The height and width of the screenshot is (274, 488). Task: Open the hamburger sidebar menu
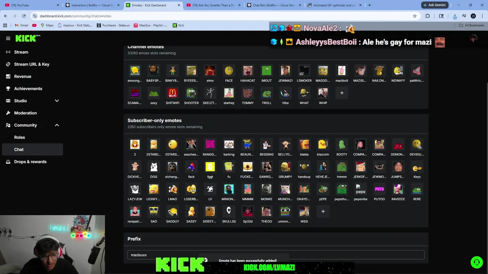[x=8, y=38]
